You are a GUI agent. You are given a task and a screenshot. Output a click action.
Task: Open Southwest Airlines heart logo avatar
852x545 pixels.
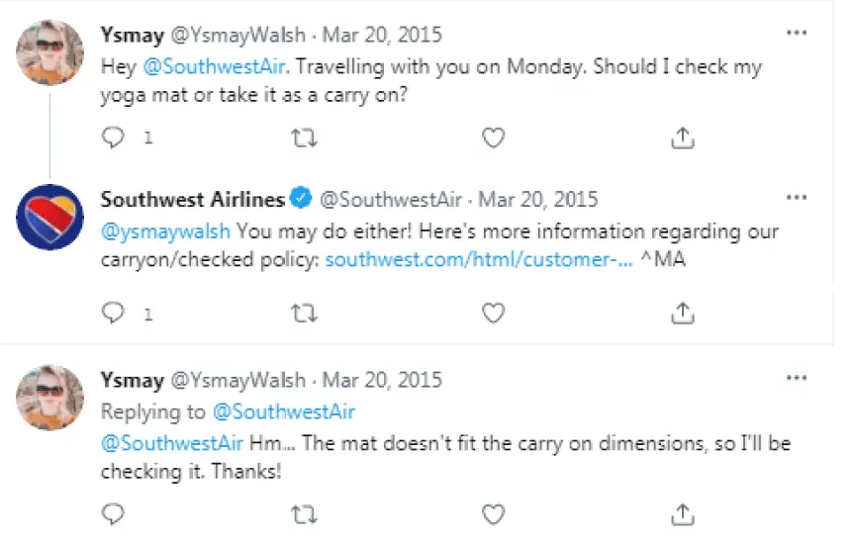coord(50,218)
